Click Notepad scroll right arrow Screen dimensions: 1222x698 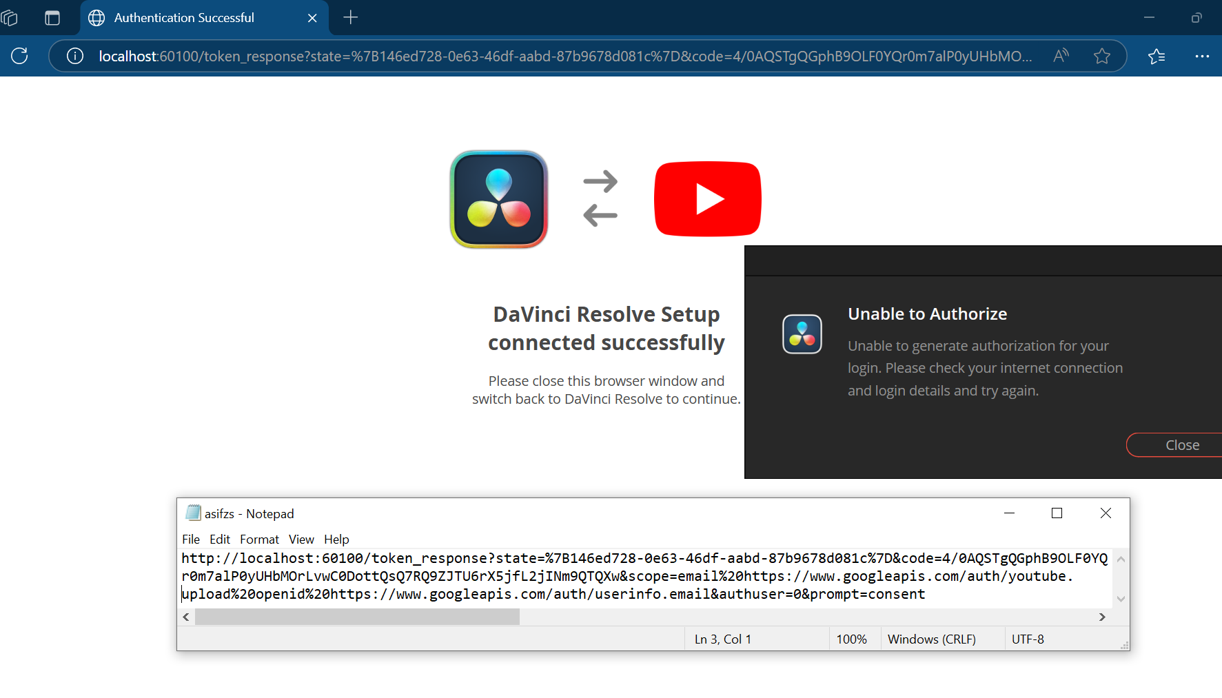pyautogui.click(x=1102, y=617)
